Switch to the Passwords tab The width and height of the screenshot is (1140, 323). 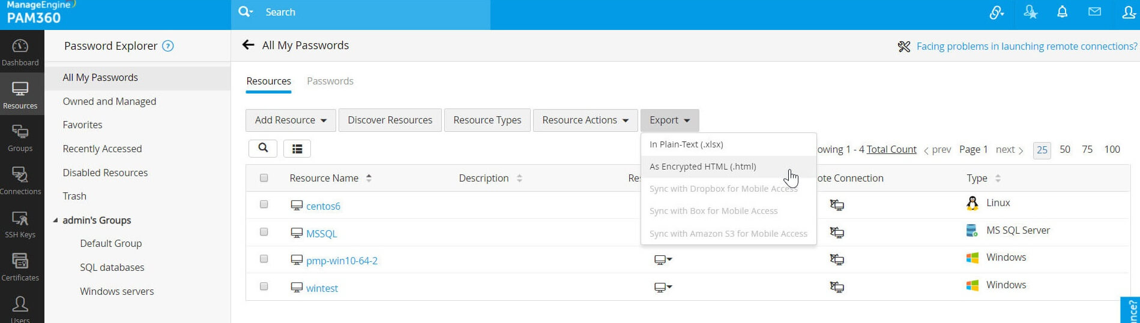pyautogui.click(x=330, y=81)
